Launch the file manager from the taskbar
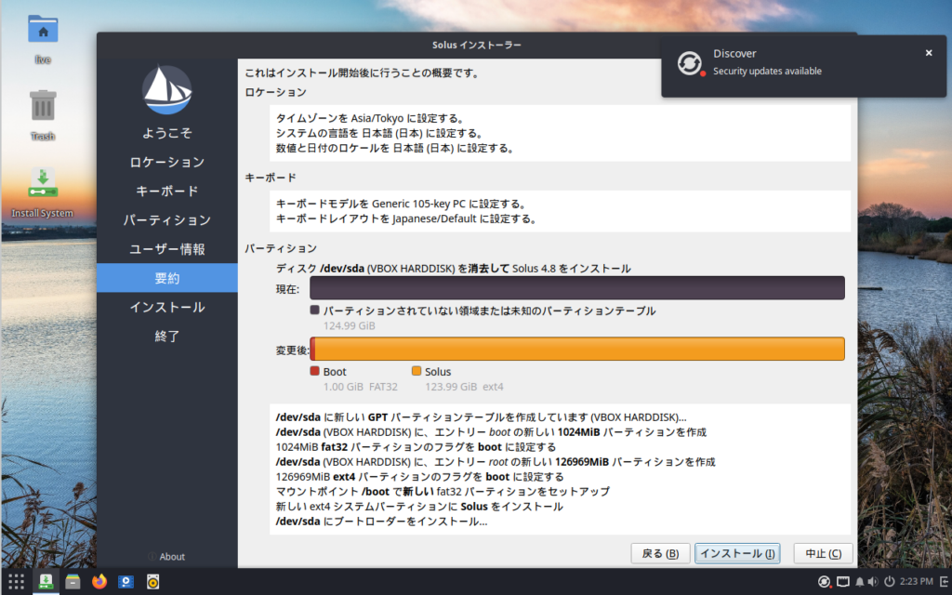The image size is (952, 595). coord(73,582)
